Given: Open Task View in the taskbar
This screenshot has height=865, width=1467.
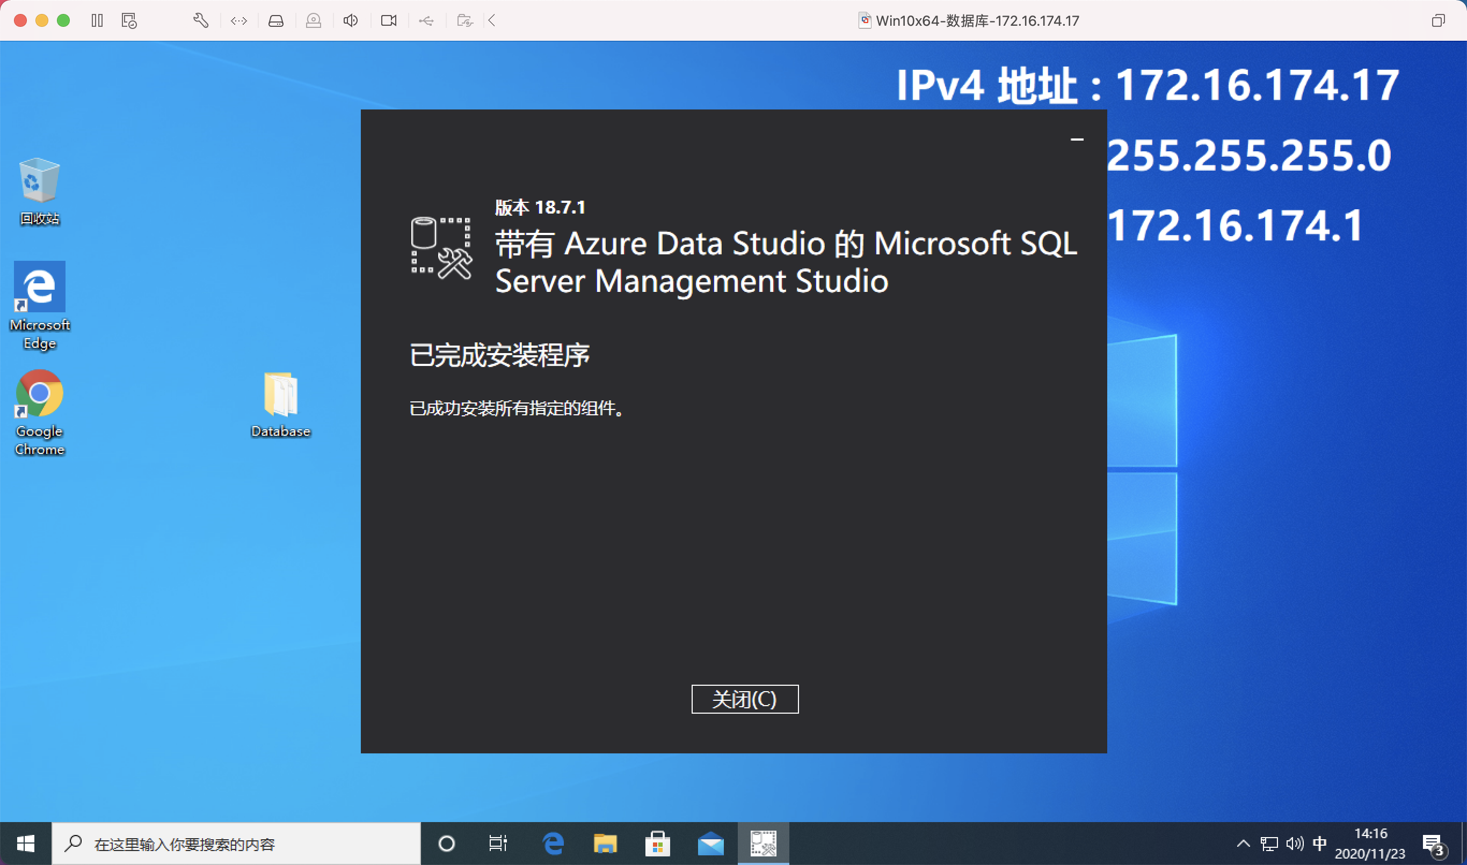Looking at the screenshot, I should point(498,844).
